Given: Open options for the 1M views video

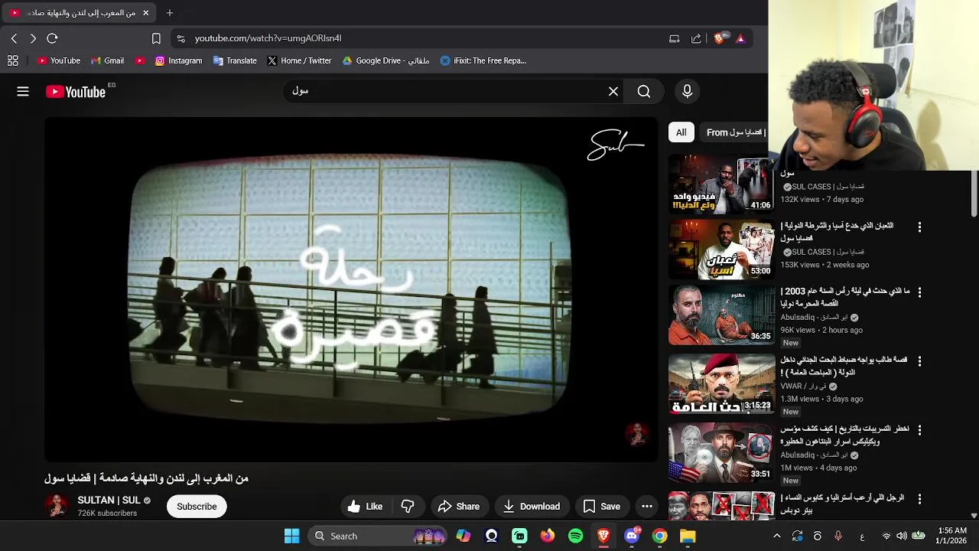Looking at the screenshot, I should coord(919,430).
